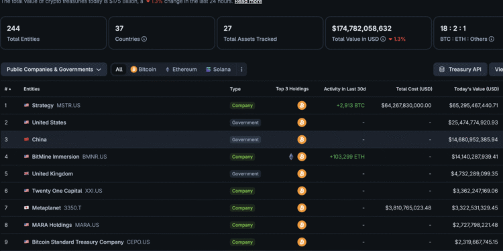Click the 244 Total Entities card

(x=53, y=33)
